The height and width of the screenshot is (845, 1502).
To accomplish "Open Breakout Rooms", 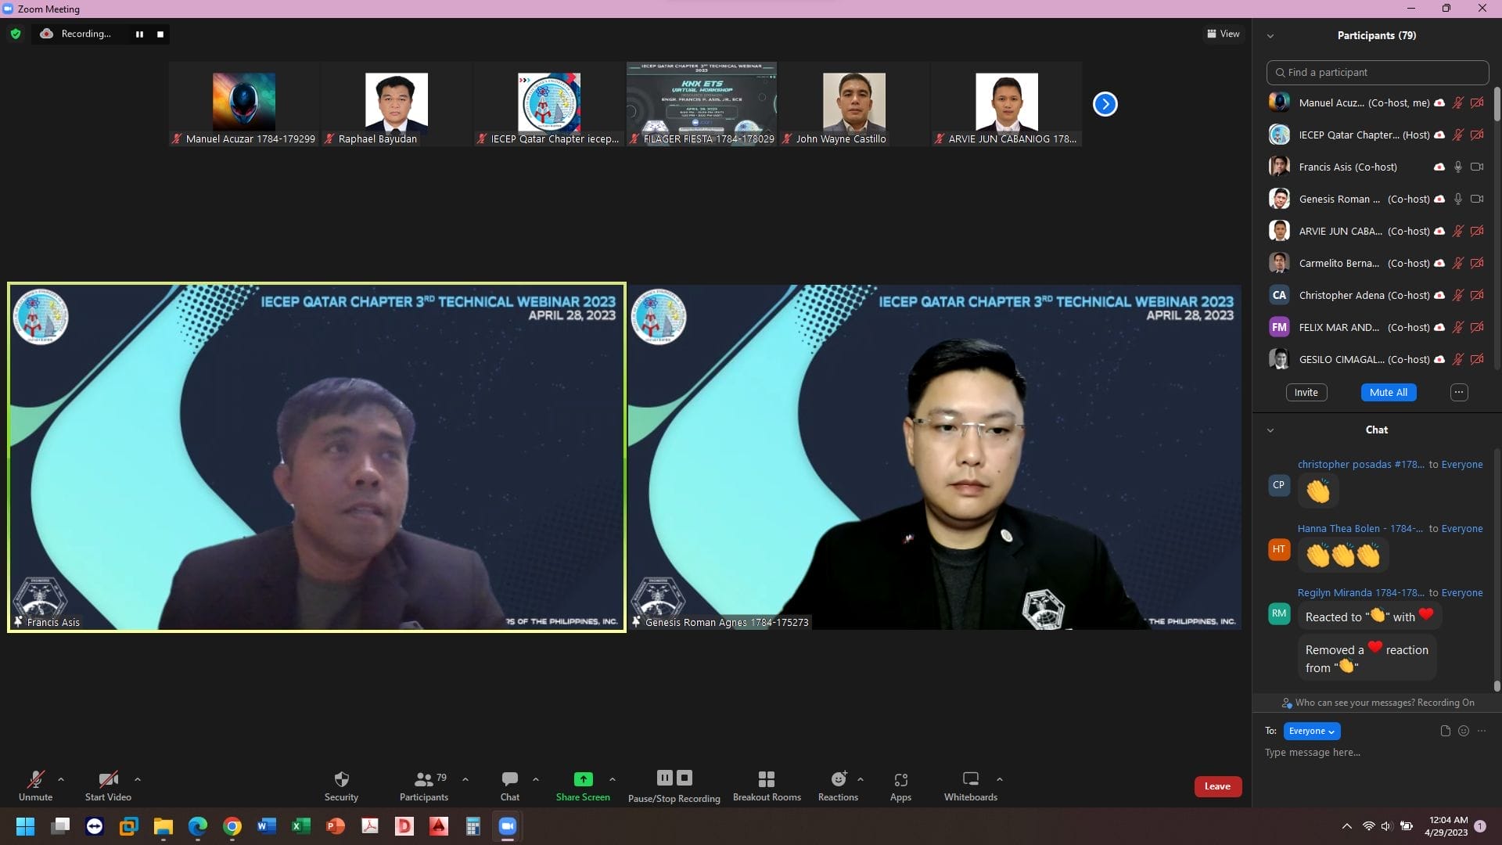I will [767, 786].
